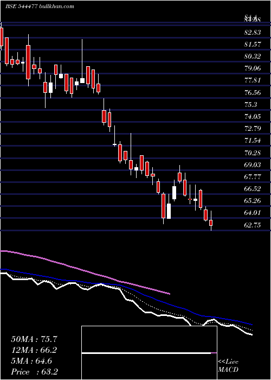Click the 50MA : 75.7 readout
The image size is (271, 380).
(x=34, y=339)
